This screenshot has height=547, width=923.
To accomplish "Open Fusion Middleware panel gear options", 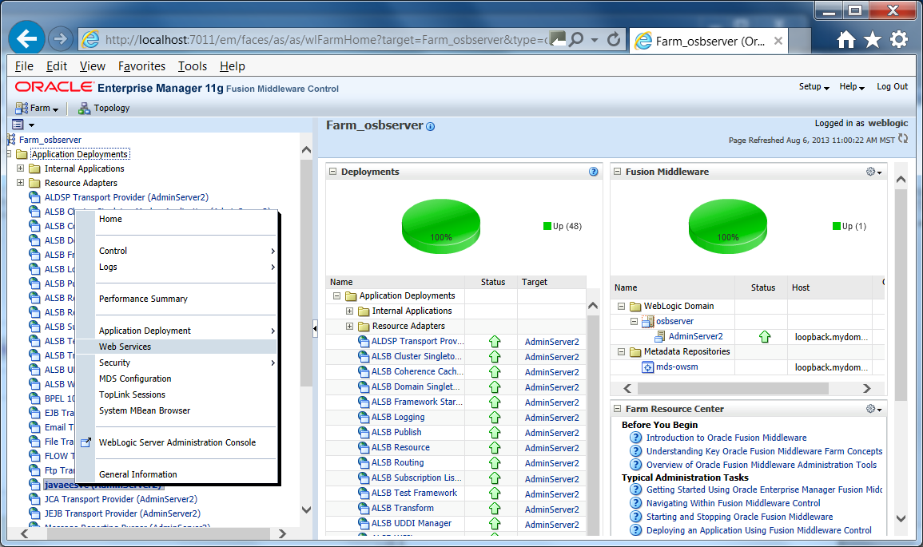I will pyautogui.click(x=873, y=172).
